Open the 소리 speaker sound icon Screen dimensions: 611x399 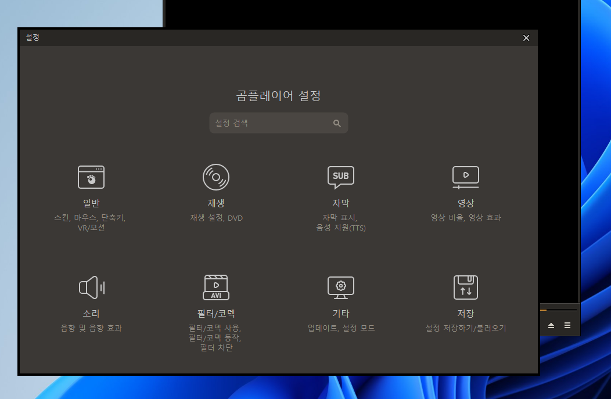pyautogui.click(x=92, y=287)
